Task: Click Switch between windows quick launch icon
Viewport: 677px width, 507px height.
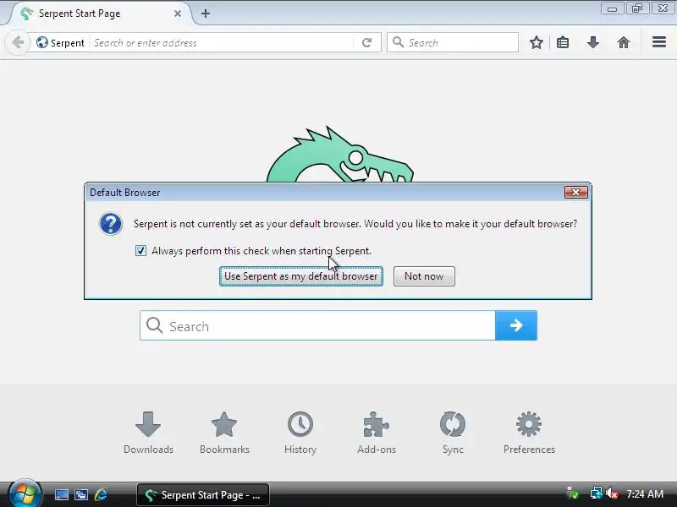Action: [x=81, y=494]
